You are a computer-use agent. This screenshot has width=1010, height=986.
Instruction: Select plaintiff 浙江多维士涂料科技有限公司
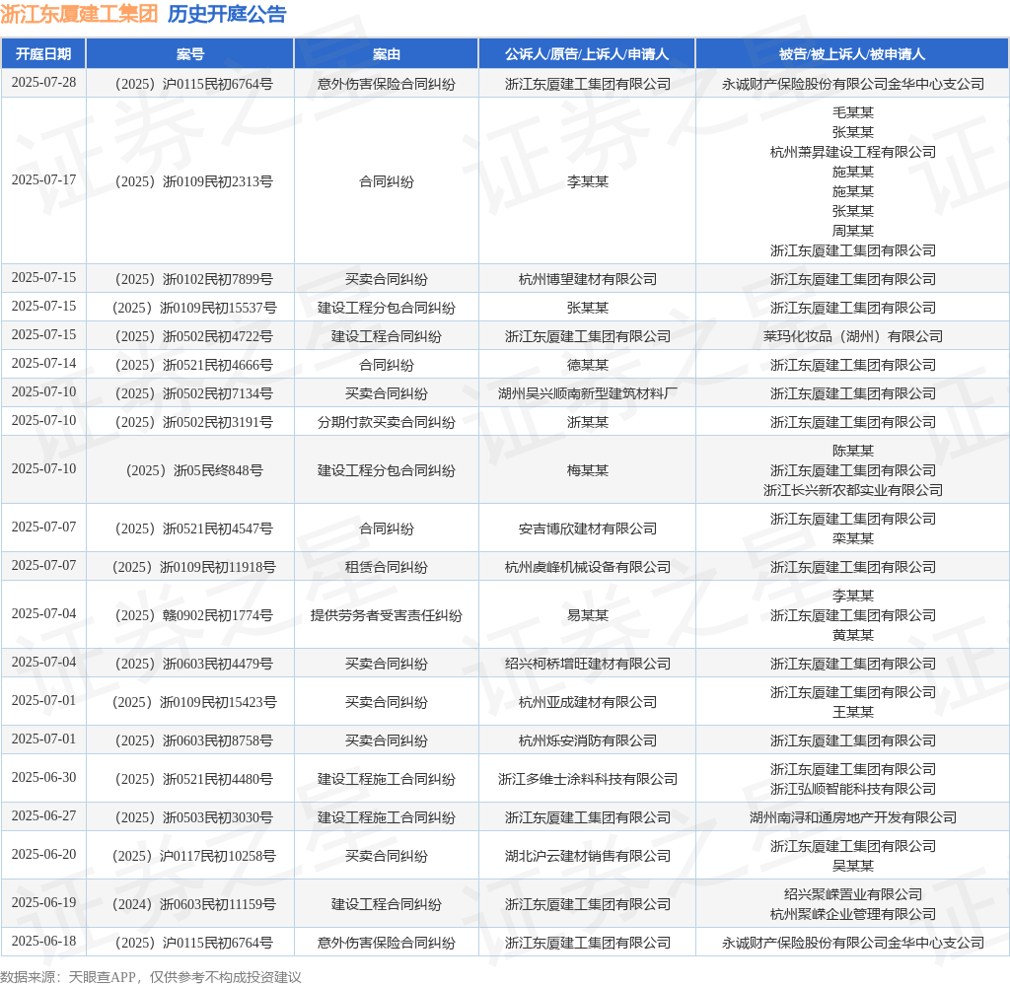588,779
